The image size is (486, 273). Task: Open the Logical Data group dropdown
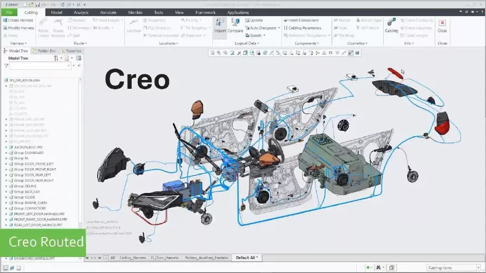[x=247, y=43]
